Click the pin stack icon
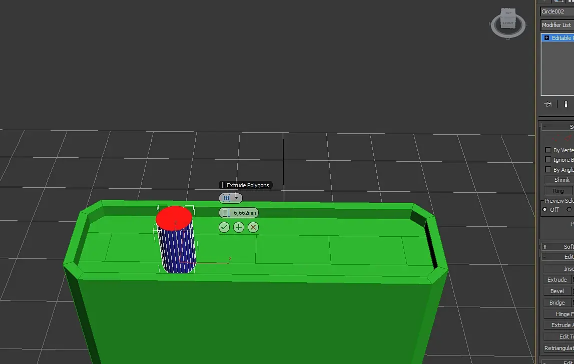 pos(548,104)
